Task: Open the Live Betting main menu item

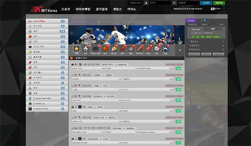Action: point(83,9)
